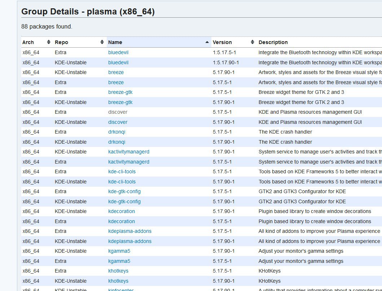Click the Name column ascending sort arrow
This screenshot has height=291, width=382.
pyautogui.click(x=207, y=42)
